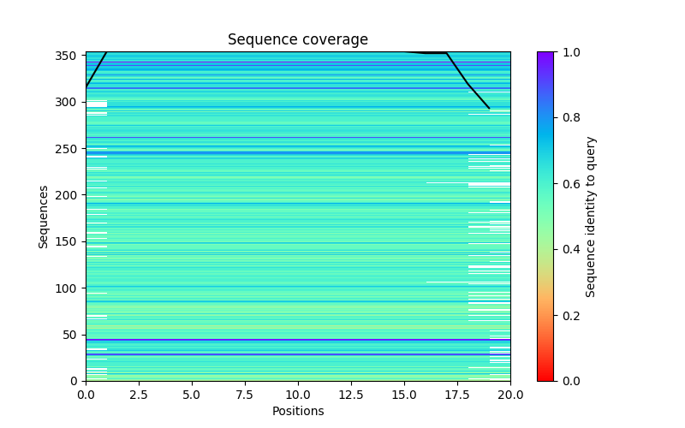Screen dimensions: 685x428
Task: Click the 250 tick on the y-axis
Action: click(69, 149)
